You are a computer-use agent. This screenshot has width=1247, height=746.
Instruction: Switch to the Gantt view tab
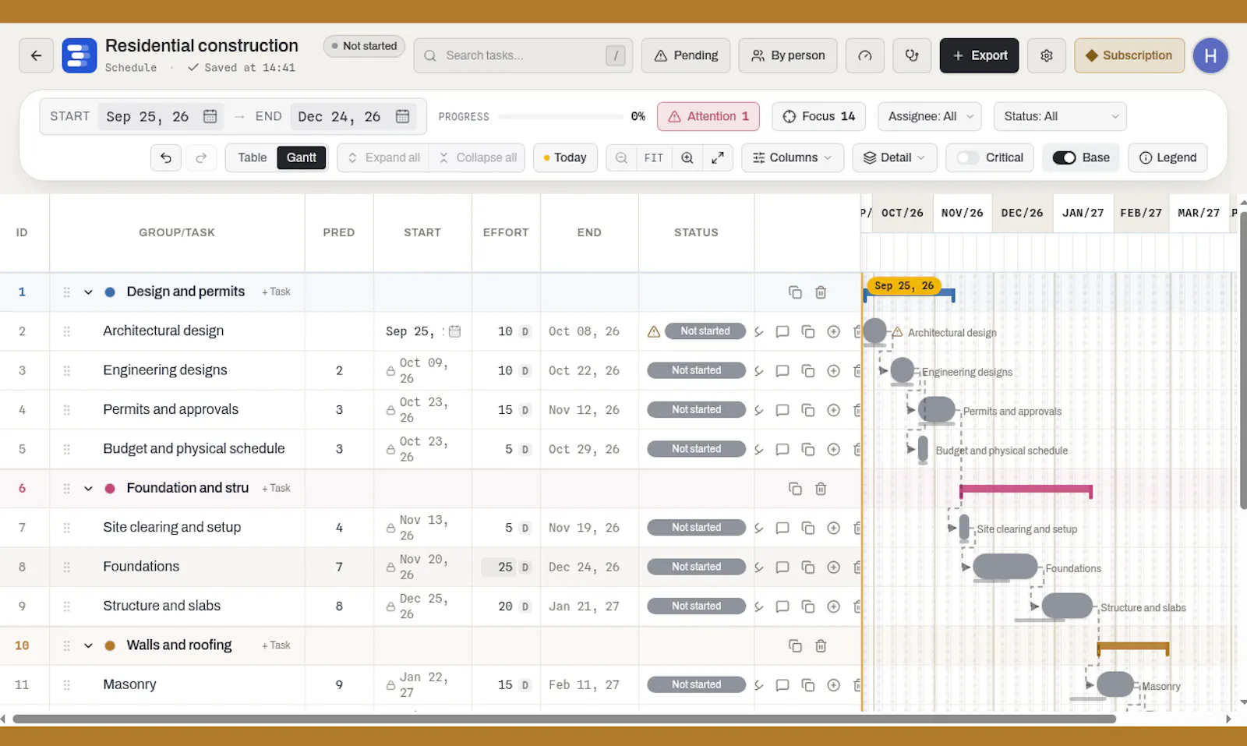[x=302, y=157]
